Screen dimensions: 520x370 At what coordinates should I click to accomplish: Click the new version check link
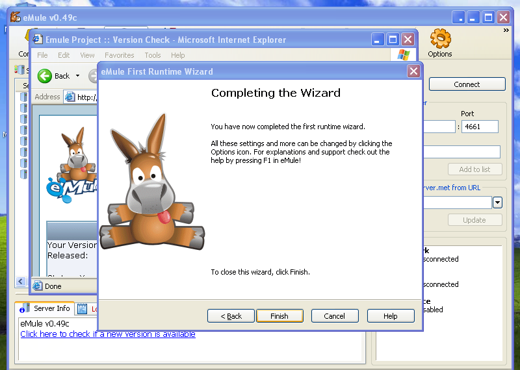pos(108,334)
